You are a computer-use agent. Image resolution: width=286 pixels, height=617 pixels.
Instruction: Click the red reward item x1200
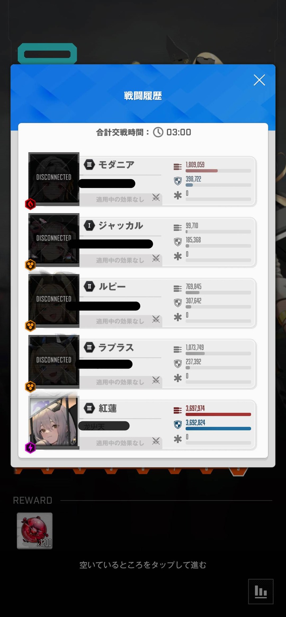[x=35, y=531]
